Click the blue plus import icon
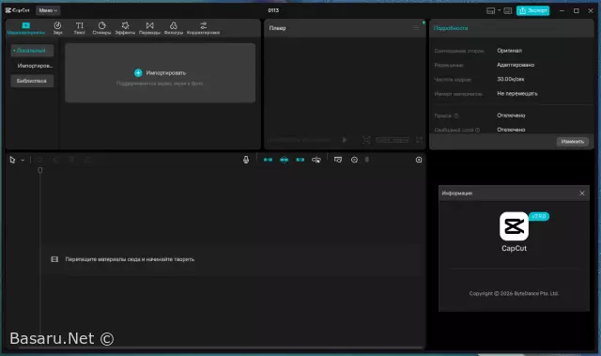 [x=138, y=73]
